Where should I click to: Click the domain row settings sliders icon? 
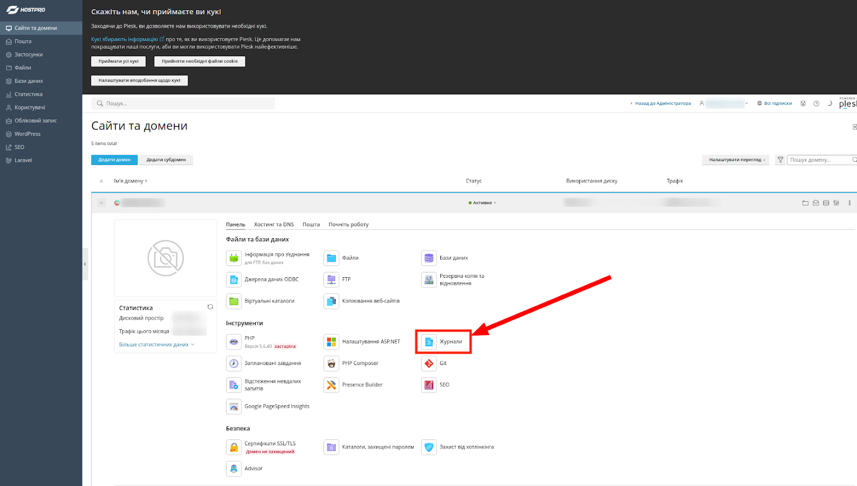[836, 203]
